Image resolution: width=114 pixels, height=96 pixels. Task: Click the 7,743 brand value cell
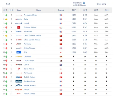click(x=85, y=27)
